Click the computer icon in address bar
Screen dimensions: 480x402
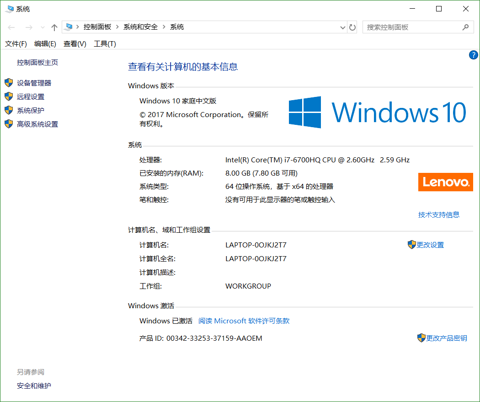[69, 27]
